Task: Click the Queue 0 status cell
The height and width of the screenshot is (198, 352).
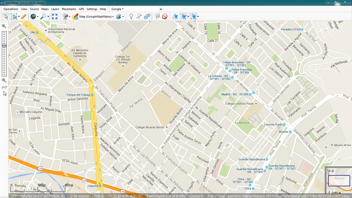Action: tap(196, 196)
